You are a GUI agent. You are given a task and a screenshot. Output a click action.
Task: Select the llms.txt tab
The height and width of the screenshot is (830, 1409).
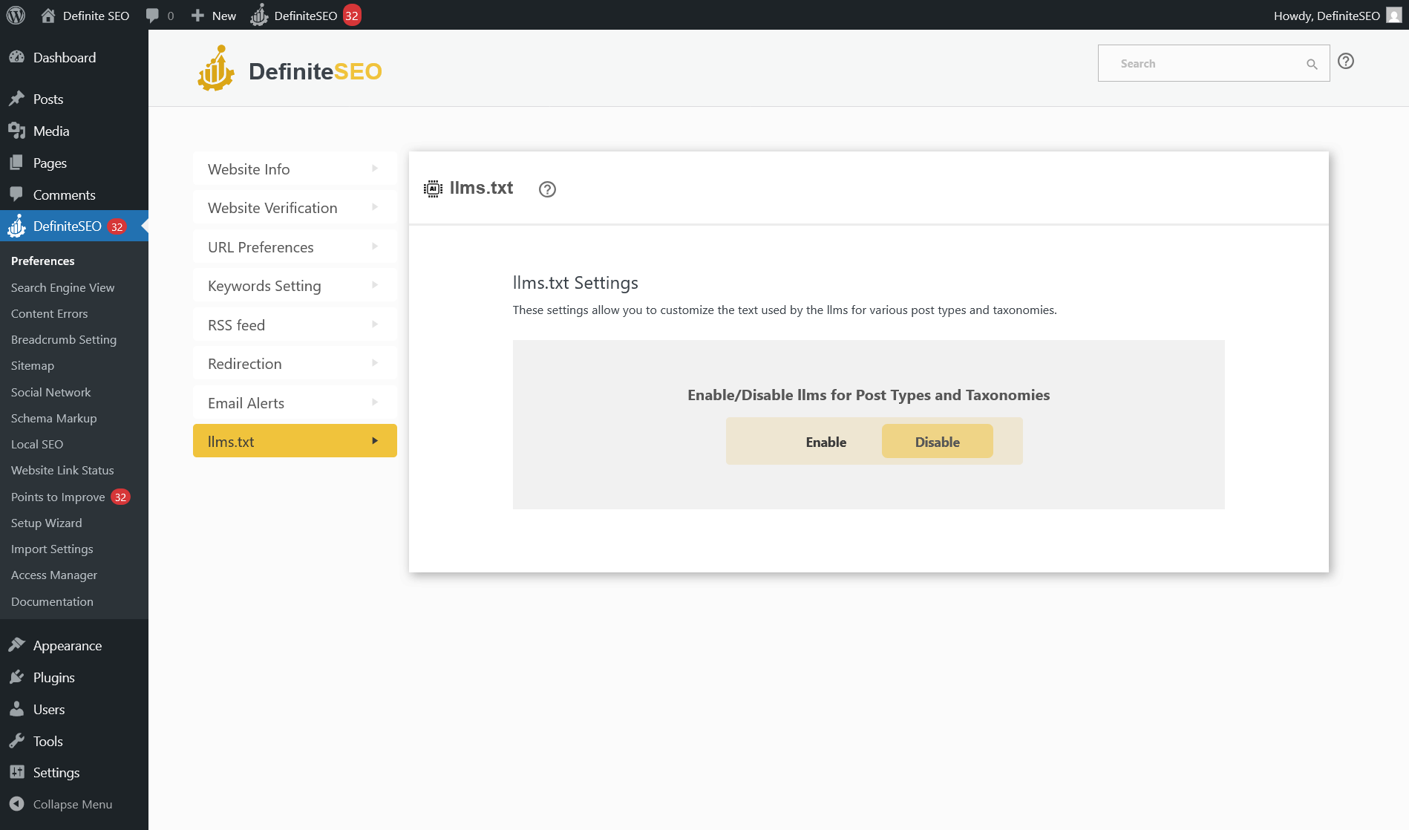click(x=295, y=441)
